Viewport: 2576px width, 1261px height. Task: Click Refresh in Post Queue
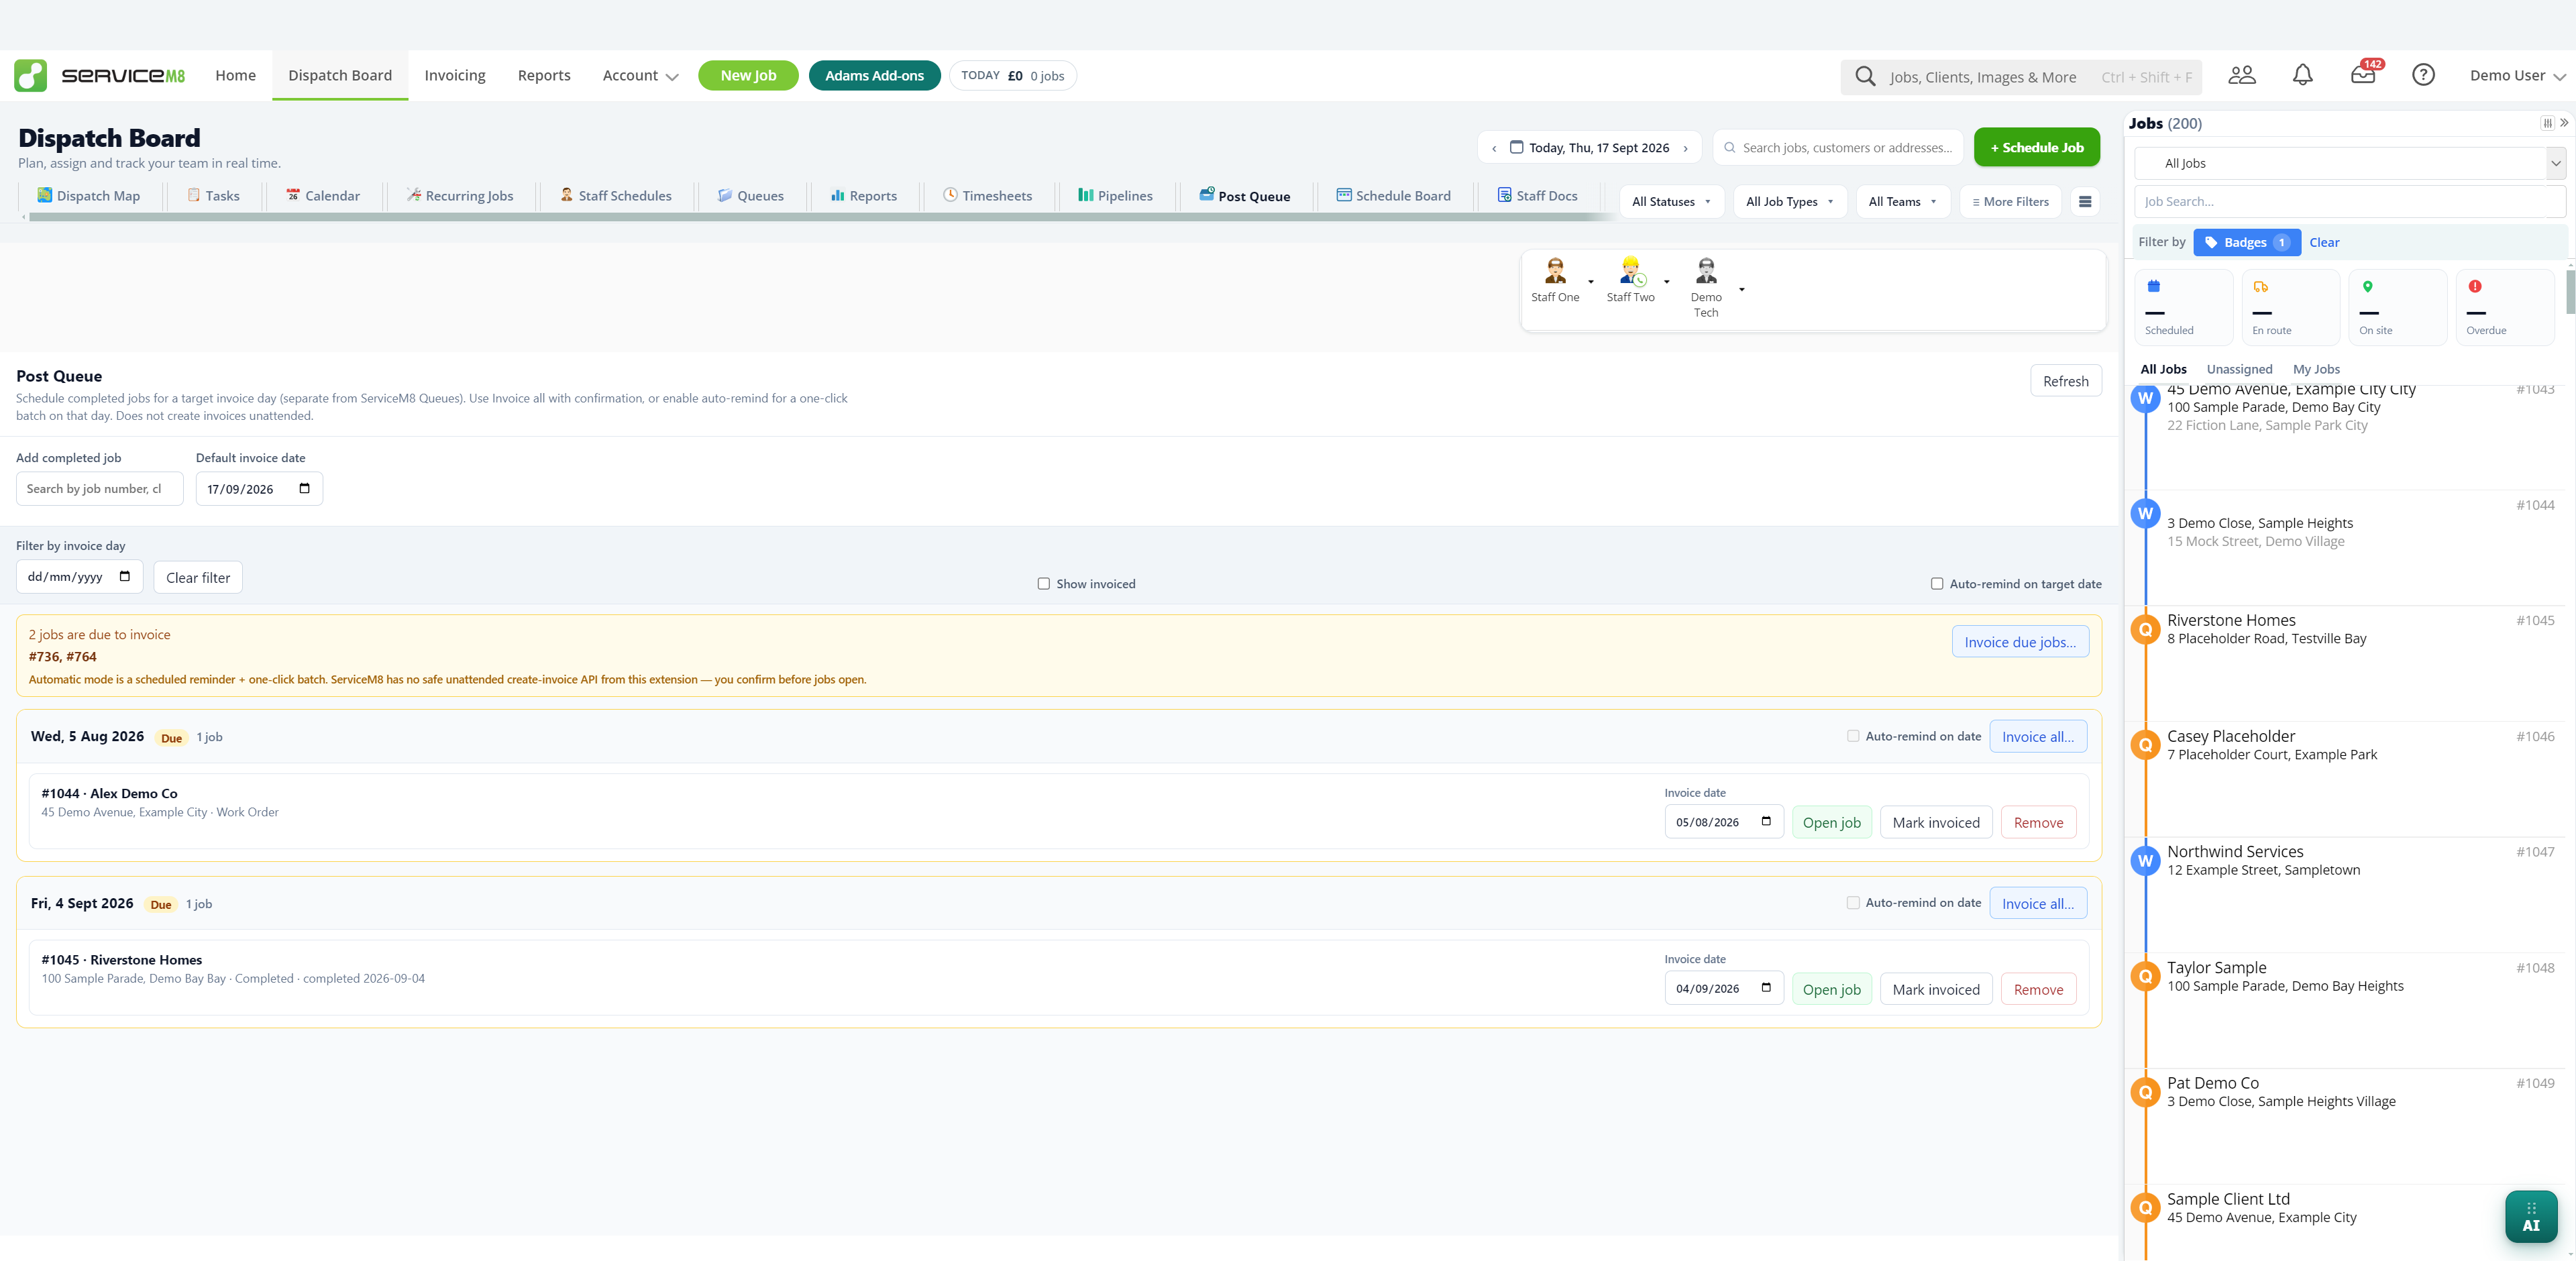[2065, 381]
